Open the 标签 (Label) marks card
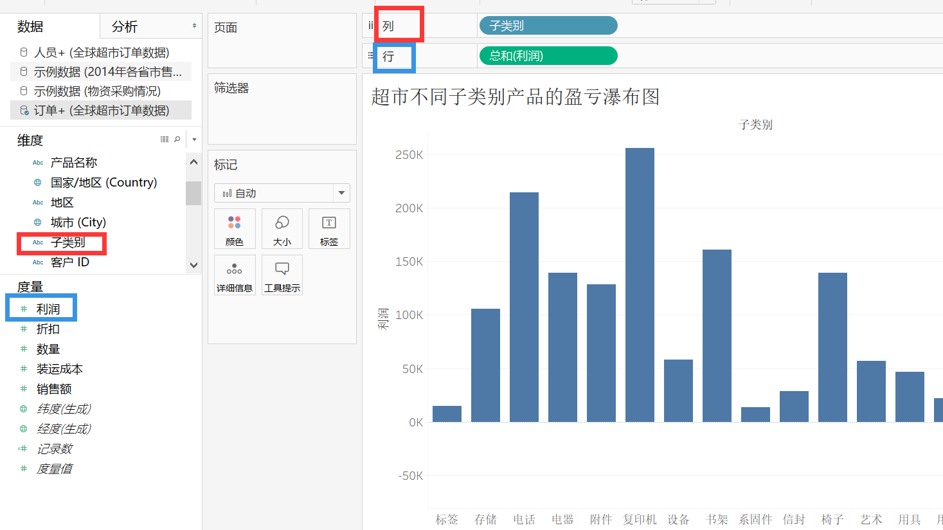Screen dimensions: 943x530 point(329,228)
